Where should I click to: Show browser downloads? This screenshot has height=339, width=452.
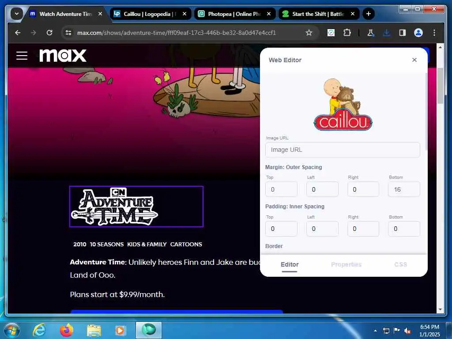387,33
